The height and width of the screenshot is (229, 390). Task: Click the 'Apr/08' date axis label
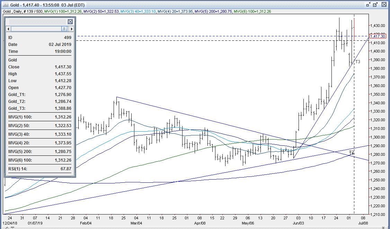200,223
